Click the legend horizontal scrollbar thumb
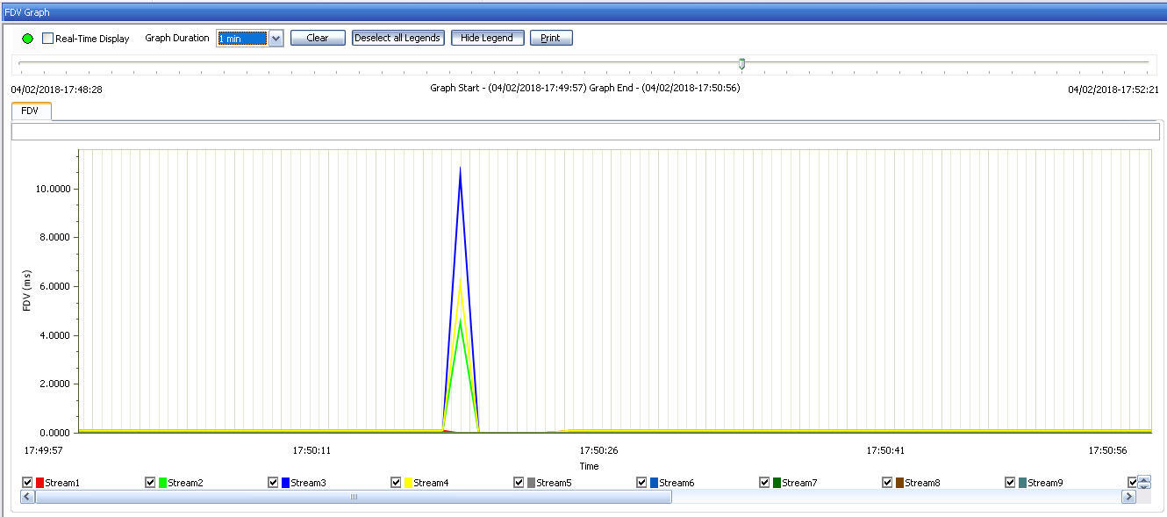 pos(354,497)
